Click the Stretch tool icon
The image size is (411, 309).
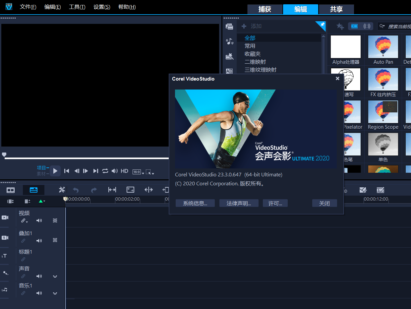131,190
